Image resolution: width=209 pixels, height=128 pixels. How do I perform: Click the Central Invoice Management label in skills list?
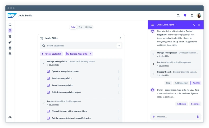pyautogui.click(x=68, y=101)
